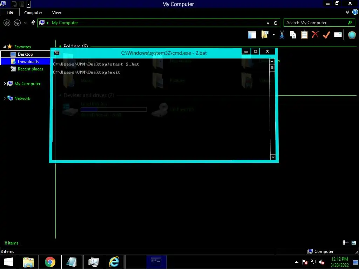Image resolution: width=359 pixels, height=269 pixels.
Task: Copy selection with the two-pages icon
Action: coord(293,35)
